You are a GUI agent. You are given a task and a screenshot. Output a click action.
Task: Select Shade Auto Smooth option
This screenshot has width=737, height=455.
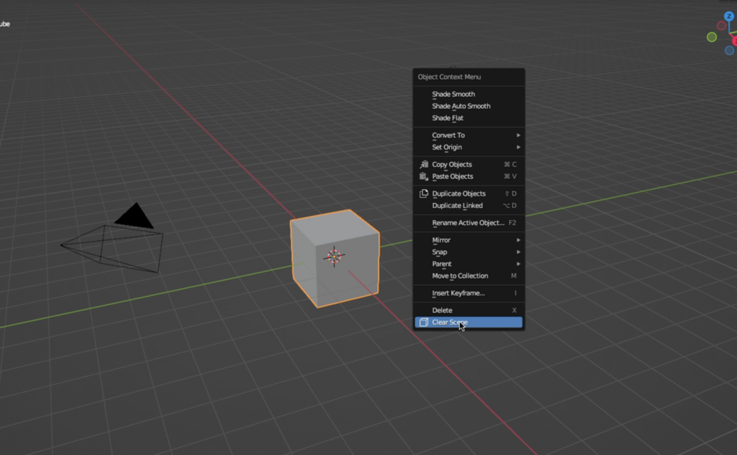[469, 106]
